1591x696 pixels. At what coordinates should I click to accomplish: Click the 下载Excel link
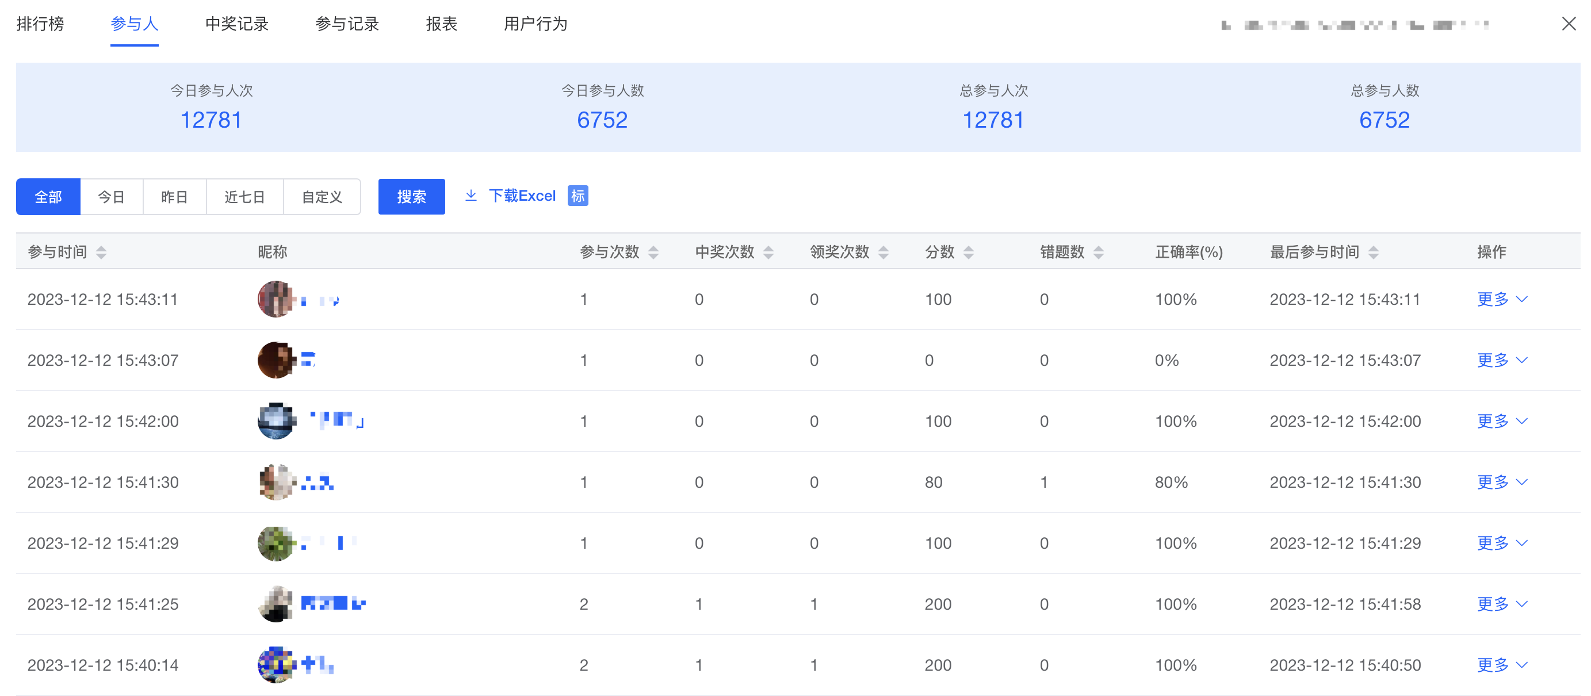[x=522, y=196]
